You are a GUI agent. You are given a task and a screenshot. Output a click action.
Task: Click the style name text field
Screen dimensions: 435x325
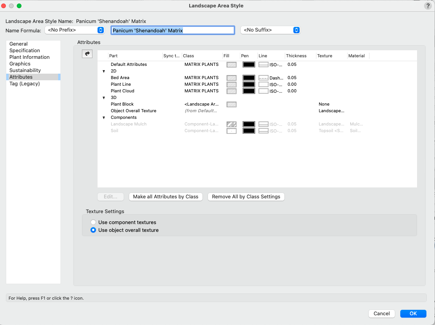click(x=172, y=30)
